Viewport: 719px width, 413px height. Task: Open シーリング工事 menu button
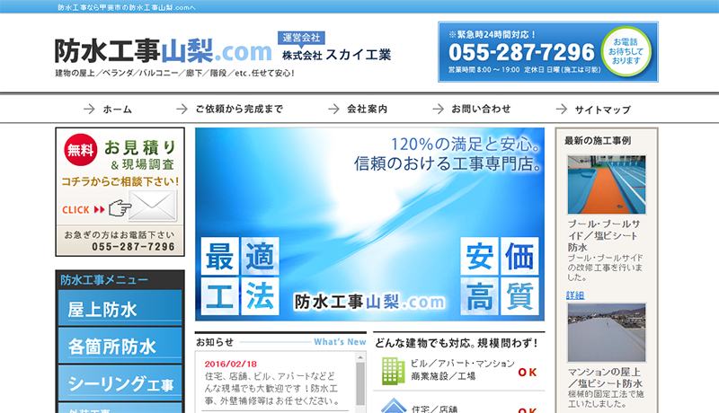(x=120, y=382)
